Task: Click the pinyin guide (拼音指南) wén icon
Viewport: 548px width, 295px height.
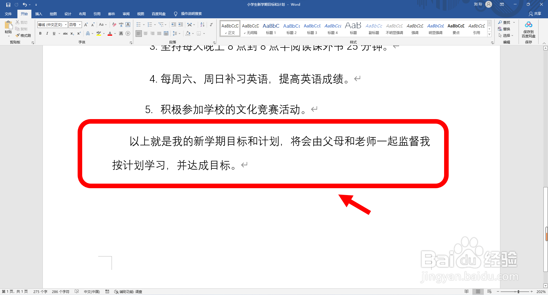Action: [x=121, y=25]
